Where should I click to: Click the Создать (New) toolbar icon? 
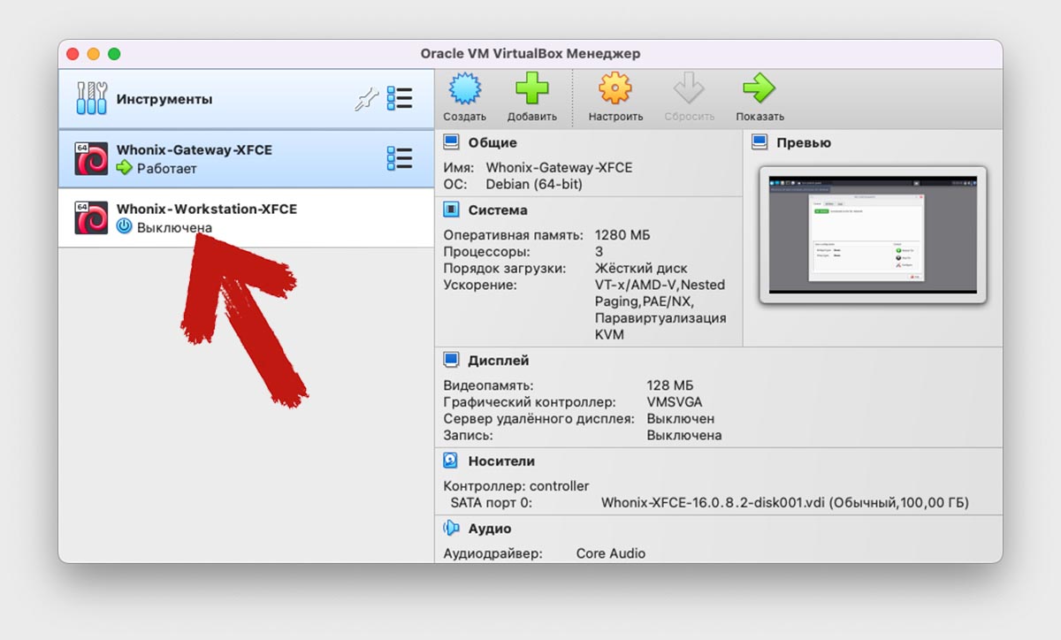(464, 89)
